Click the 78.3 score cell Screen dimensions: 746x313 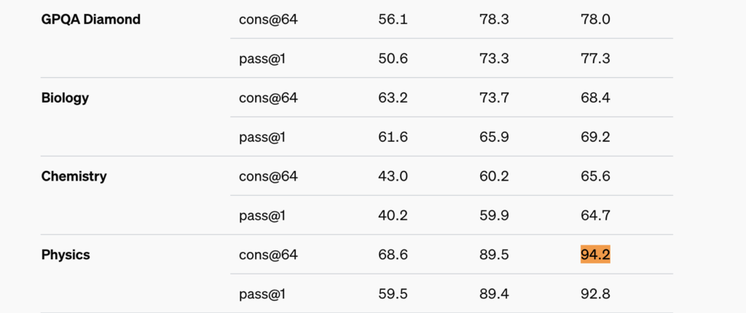[494, 20]
